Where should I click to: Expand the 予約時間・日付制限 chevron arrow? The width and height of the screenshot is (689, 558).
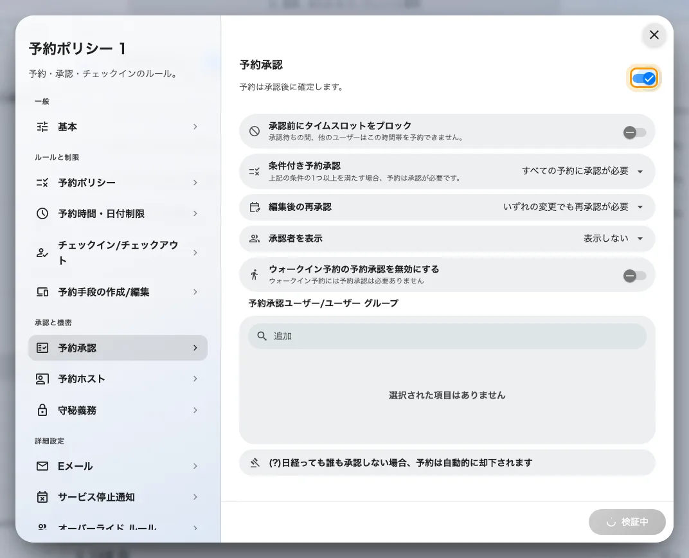point(195,213)
